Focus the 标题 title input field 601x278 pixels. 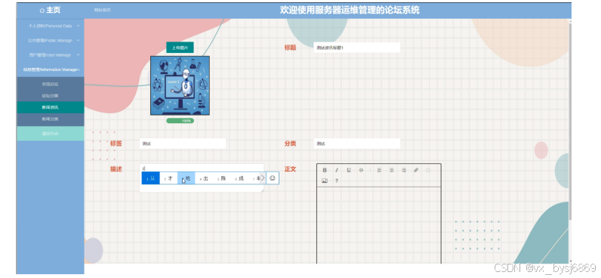pos(357,48)
